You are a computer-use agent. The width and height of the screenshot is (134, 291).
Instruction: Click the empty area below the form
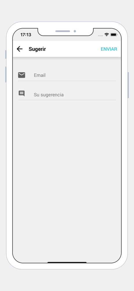[x=67, y=178]
